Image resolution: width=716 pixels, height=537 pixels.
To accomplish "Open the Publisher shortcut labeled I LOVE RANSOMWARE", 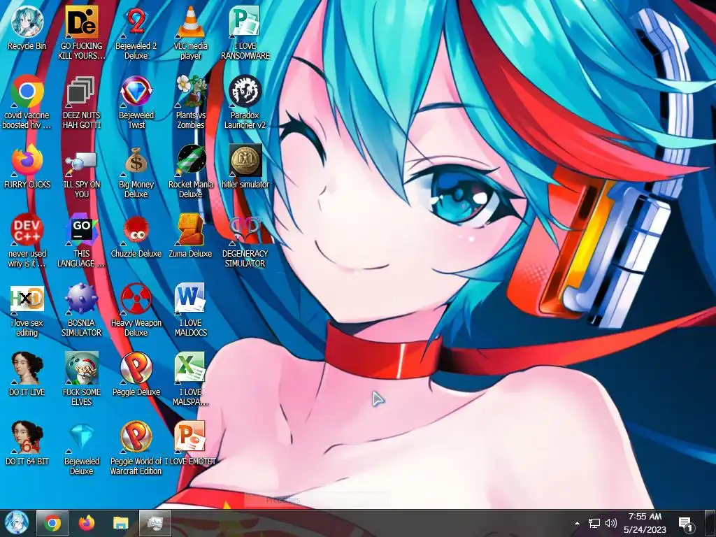I will [x=245, y=32].
